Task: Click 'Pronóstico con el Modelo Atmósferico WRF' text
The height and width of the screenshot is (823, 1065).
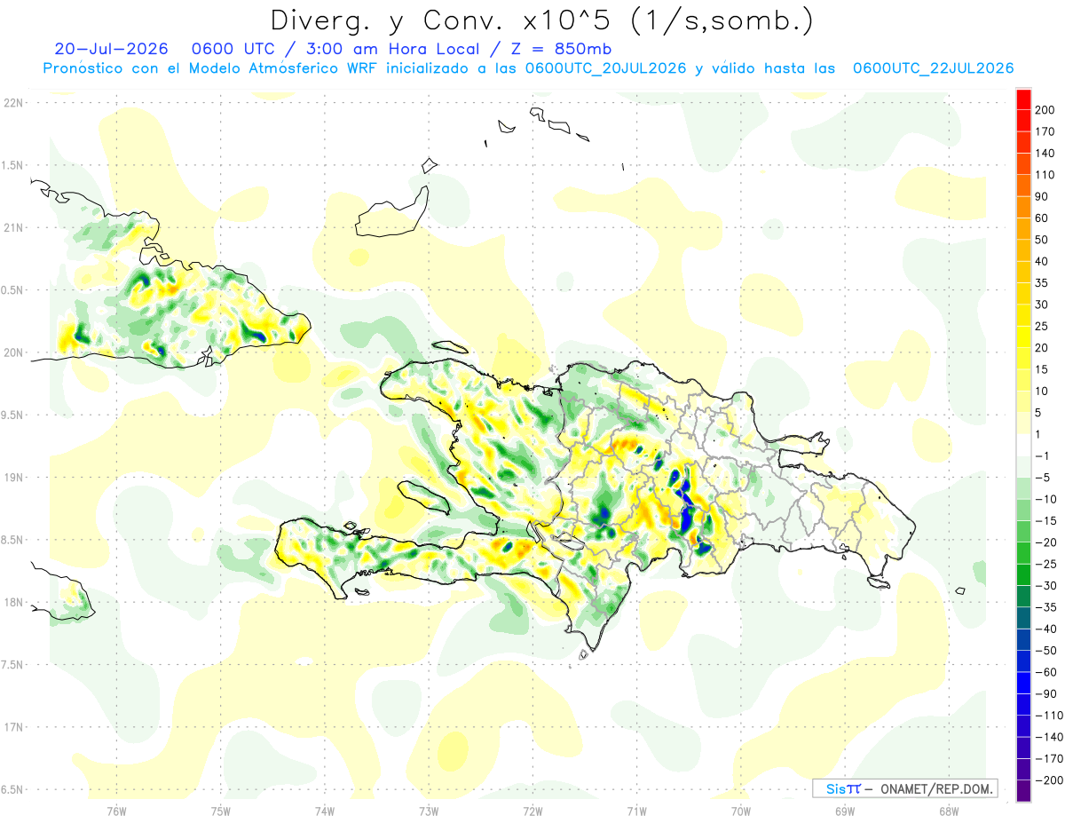Action: coord(212,68)
